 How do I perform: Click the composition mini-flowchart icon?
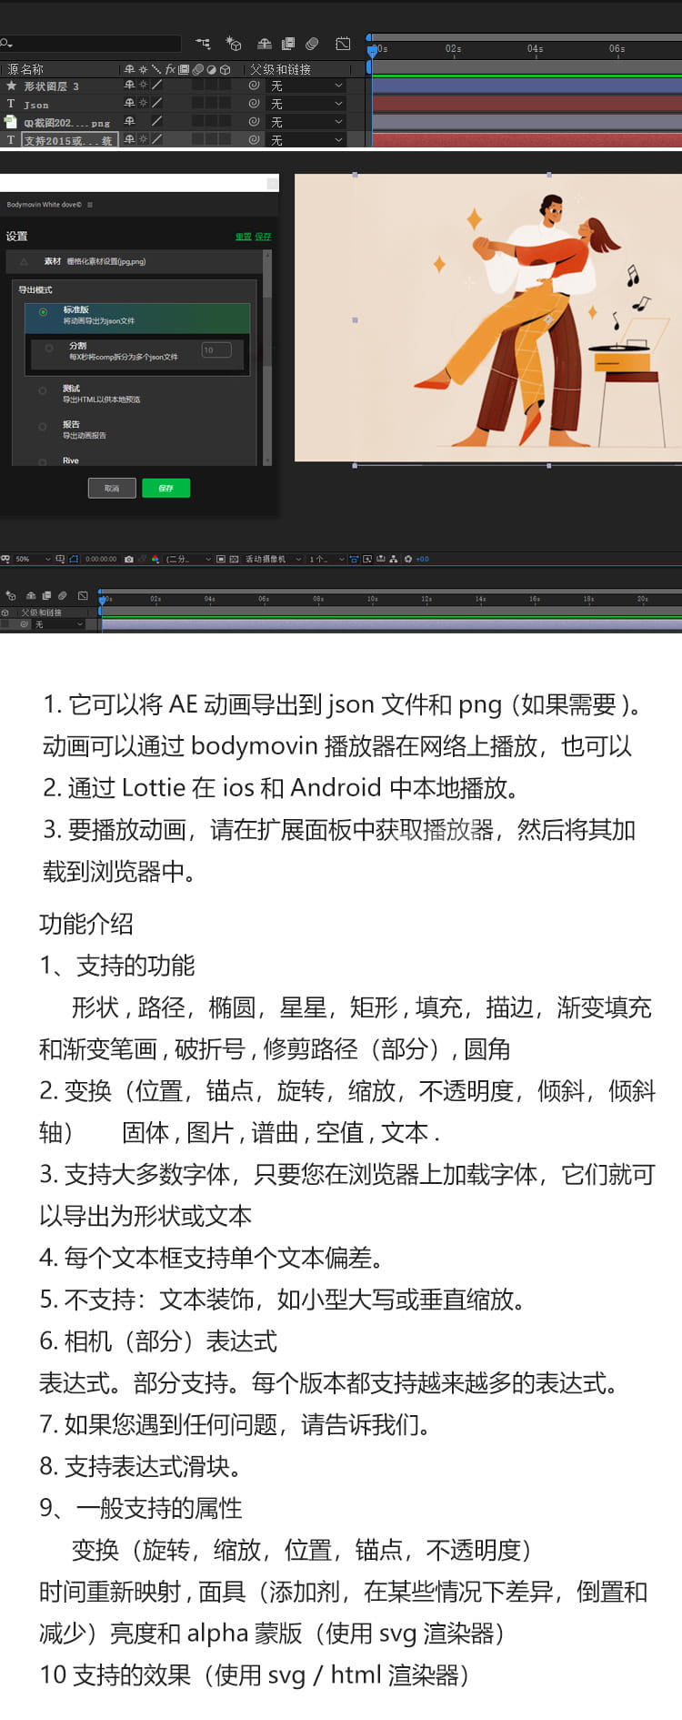point(203,44)
